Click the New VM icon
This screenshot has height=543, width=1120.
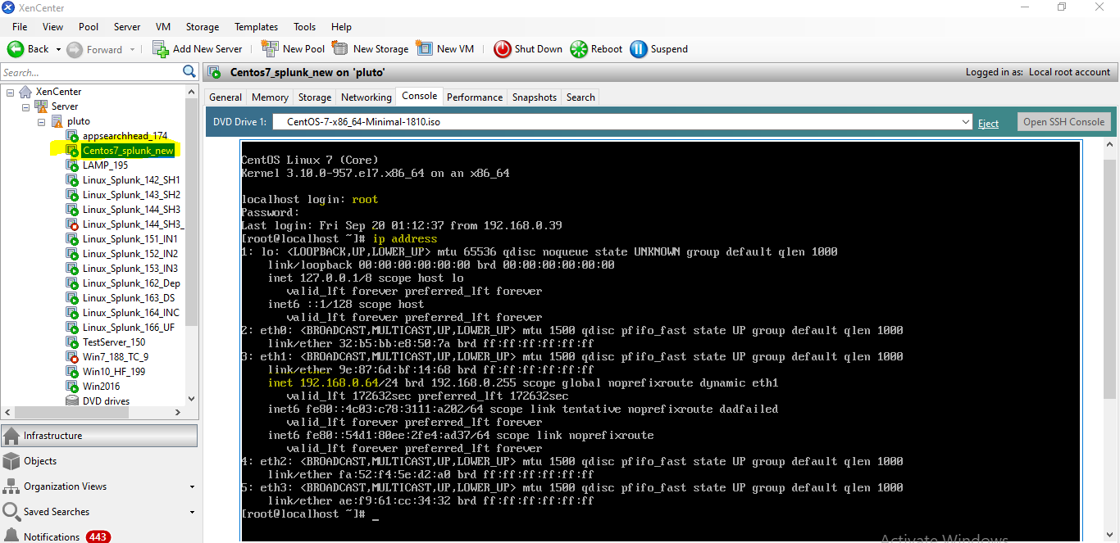click(424, 48)
